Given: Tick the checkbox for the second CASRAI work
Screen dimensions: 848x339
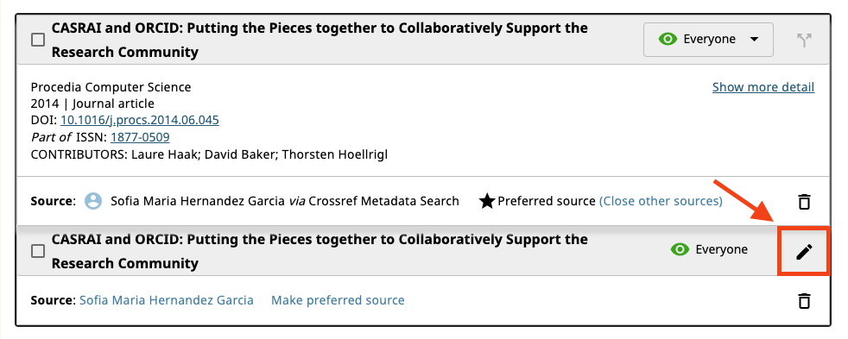Looking at the screenshot, I should pyautogui.click(x=38, y=251).
